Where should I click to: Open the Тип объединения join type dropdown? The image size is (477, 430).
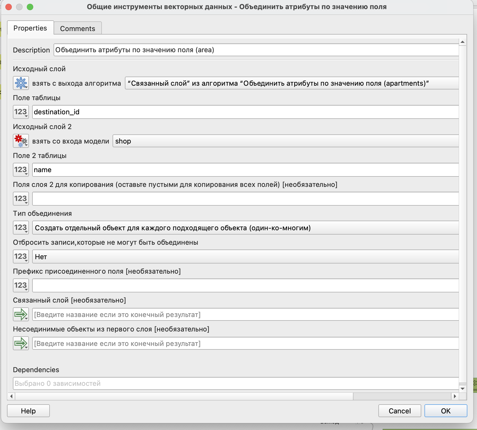245,228
